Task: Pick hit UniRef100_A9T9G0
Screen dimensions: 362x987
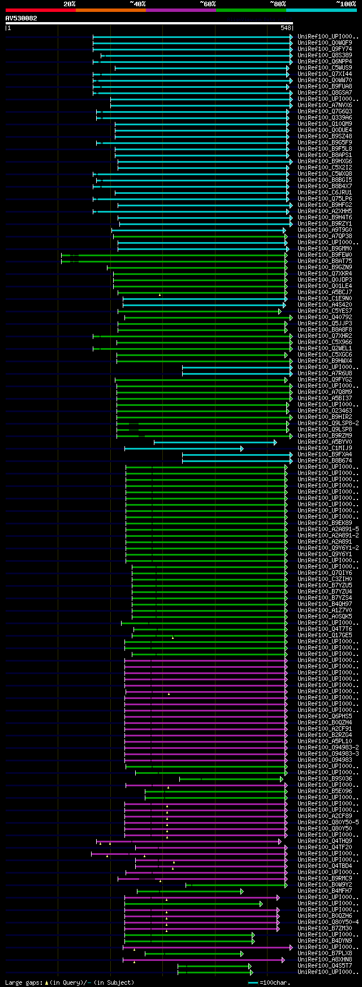Action: tap(325, 230)
